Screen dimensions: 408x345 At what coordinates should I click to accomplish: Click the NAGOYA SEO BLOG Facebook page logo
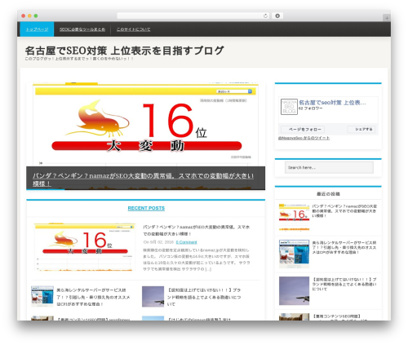289,107
